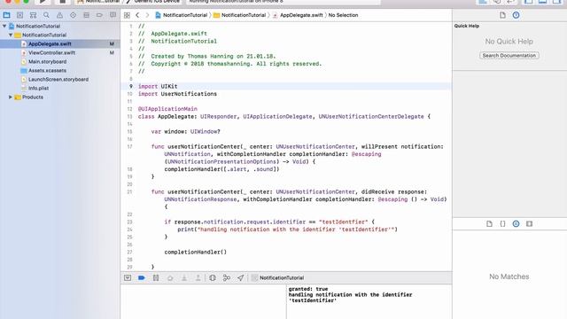The height and width of the screenshot is (319, 567).
Task: Open LaunchScreen.storyboard file
Action: click(x=59, y=79)
